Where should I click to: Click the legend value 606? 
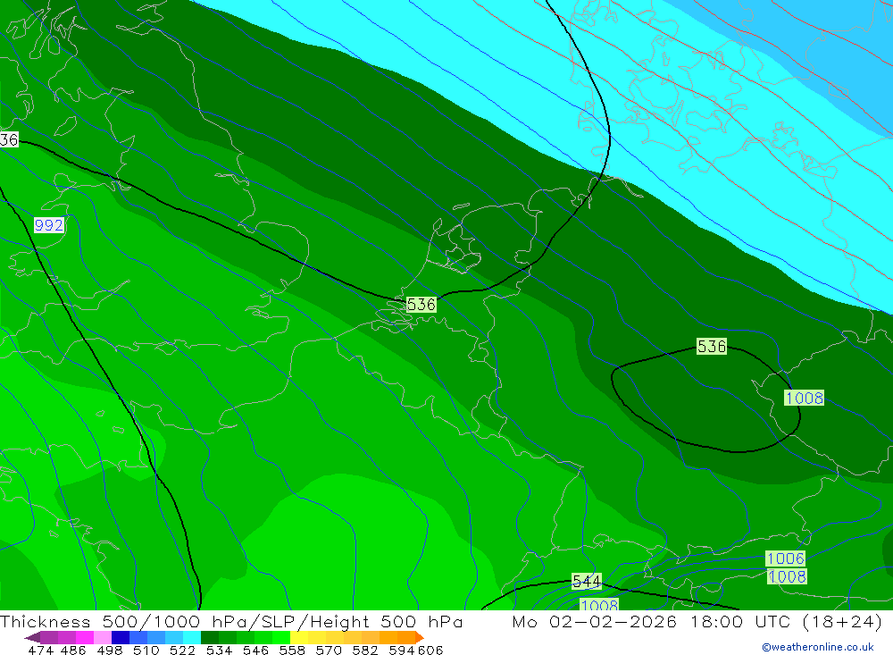click(430, 651)
